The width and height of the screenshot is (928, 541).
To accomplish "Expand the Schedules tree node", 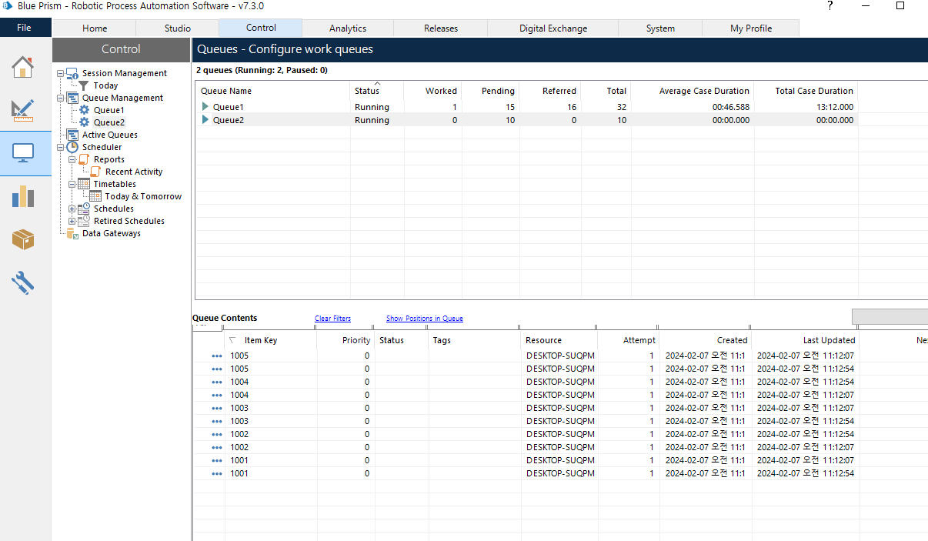I will tap(72, 209).
